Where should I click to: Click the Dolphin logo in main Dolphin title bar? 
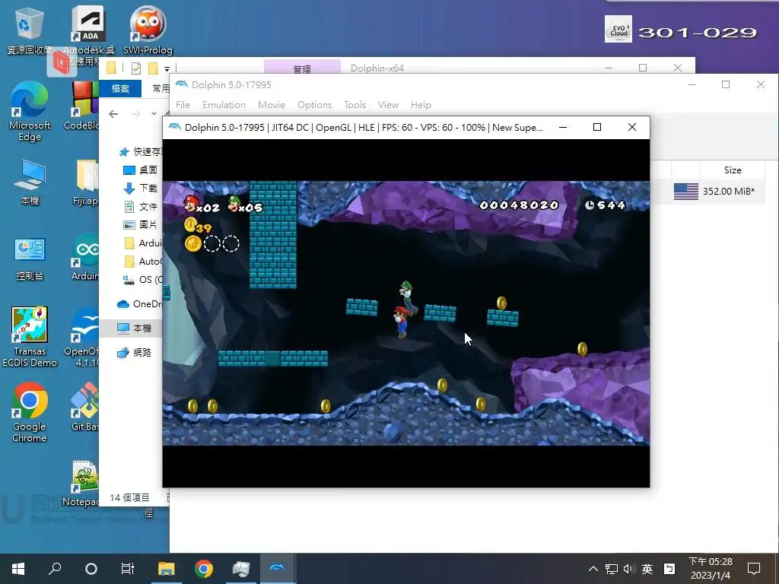(x=182, y=84)
